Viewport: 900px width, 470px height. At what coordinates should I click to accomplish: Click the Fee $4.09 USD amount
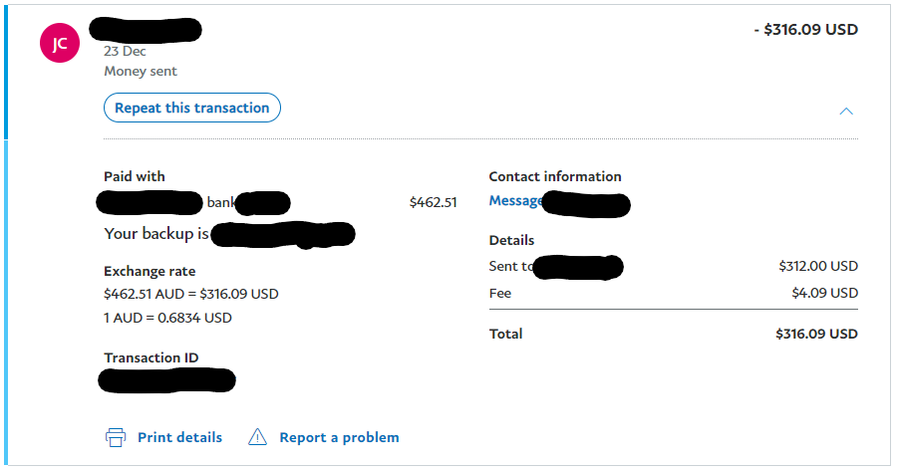click(825, 293)
